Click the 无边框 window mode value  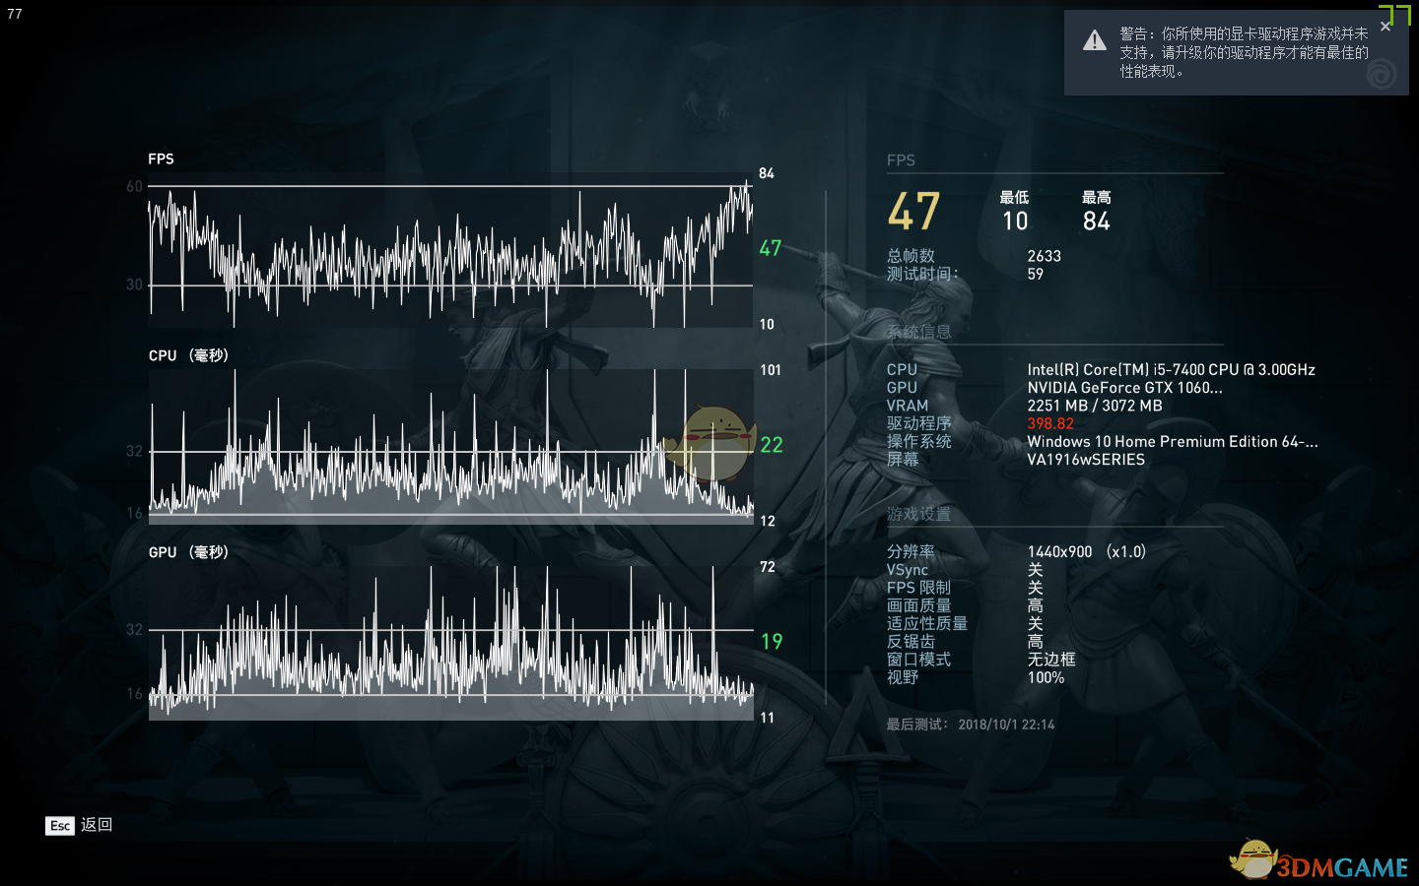pos(1051,660)
